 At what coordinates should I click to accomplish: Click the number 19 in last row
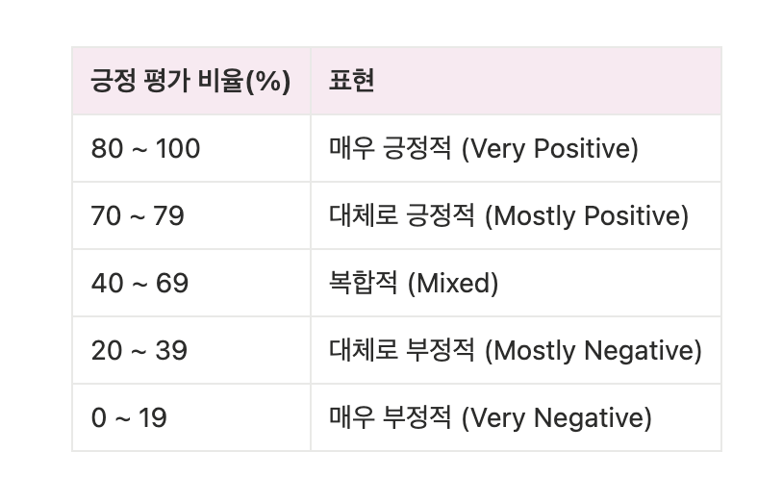153,418
